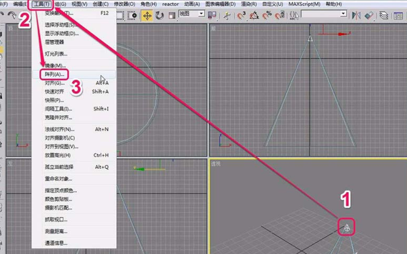Toggle the 3D Snaps button

242,16
